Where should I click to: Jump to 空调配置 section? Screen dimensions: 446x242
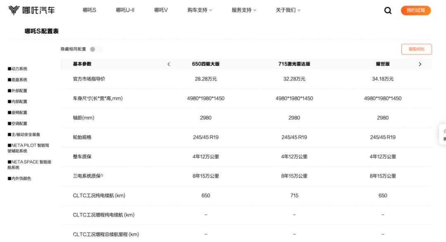coord(18,123)
